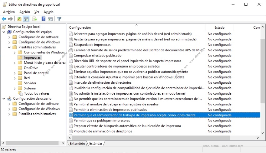Click policy icon beside Permitir que se publiquen impresoras

point(71,121)
